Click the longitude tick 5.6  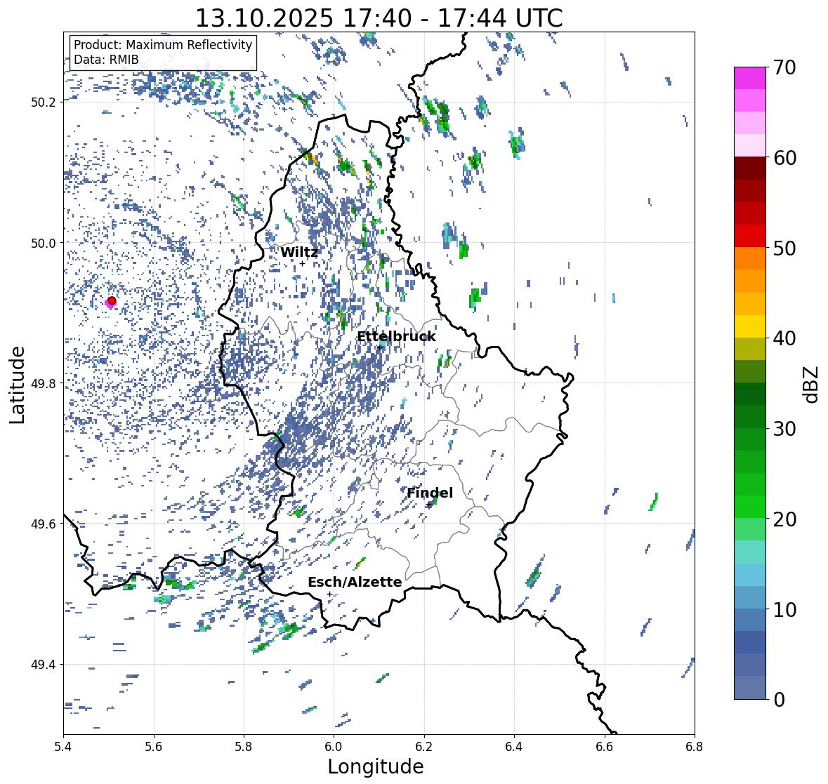pos(154,746)
